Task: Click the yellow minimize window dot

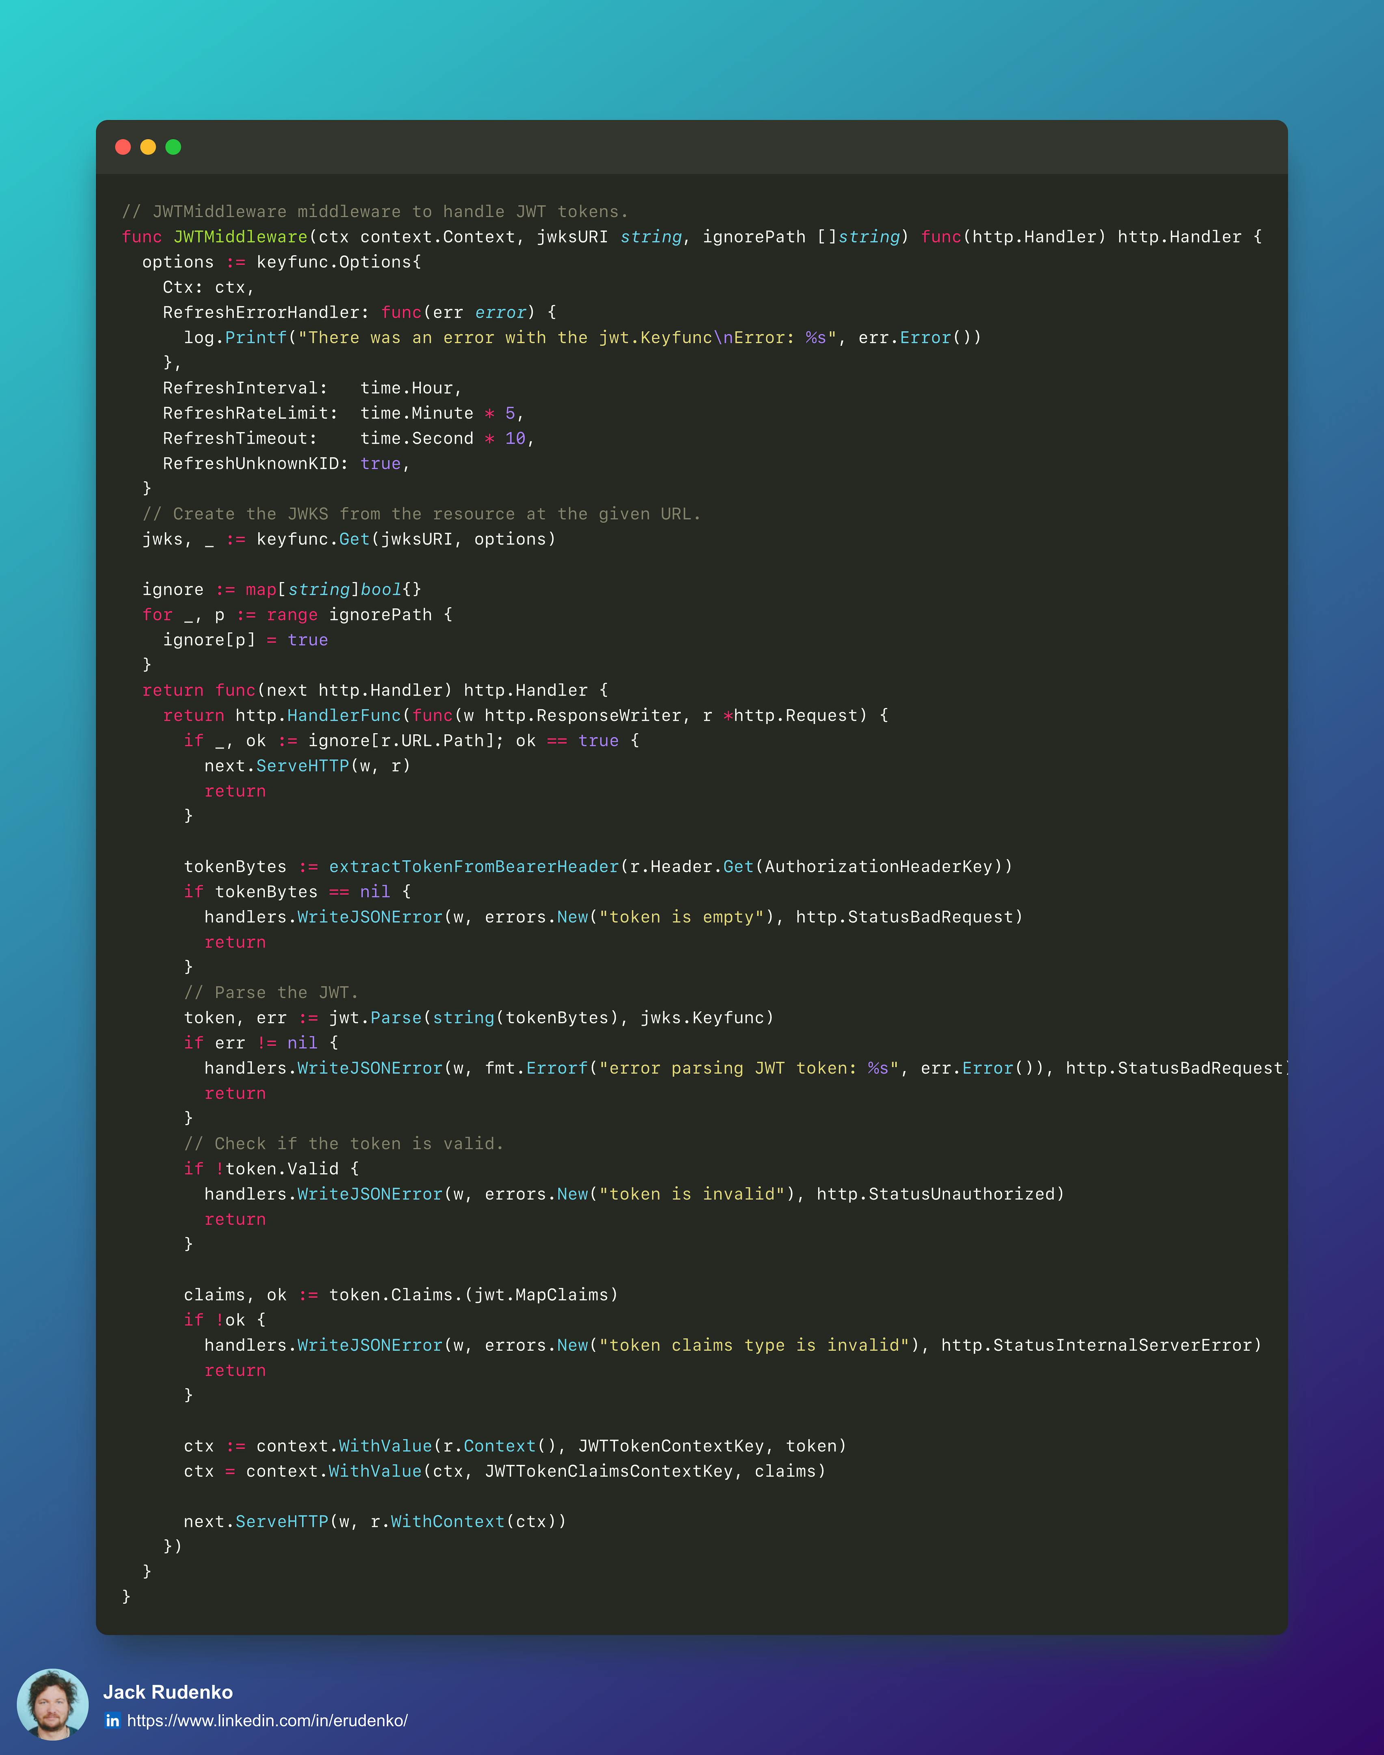Action: [148, 147]
